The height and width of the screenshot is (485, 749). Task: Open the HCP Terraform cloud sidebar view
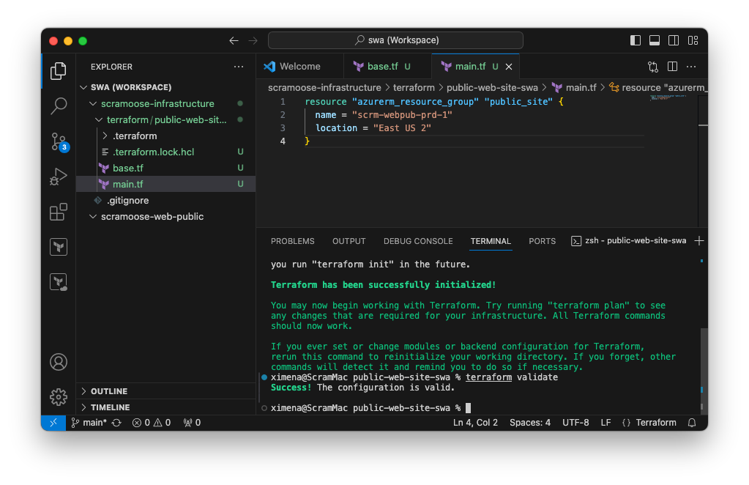(x=59, y=282)
